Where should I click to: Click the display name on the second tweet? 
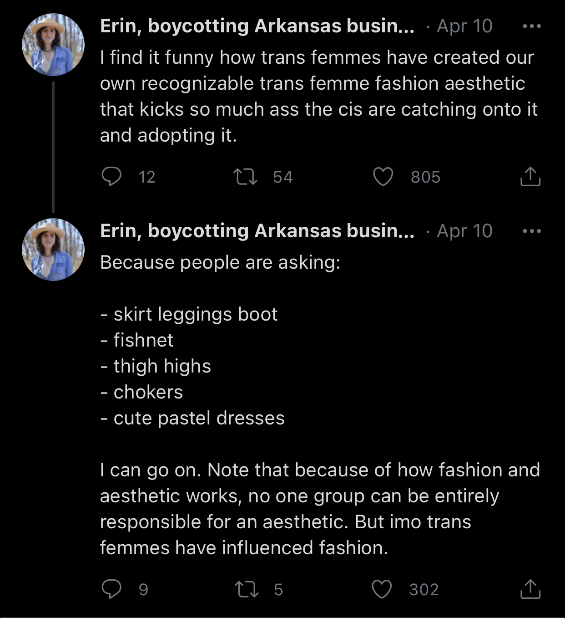(257, 231)
